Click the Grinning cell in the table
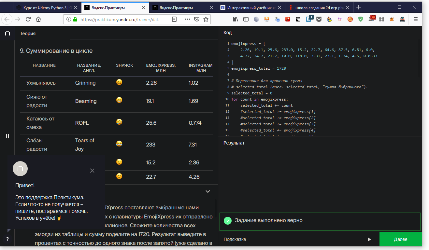This screenshot has width=429, height=250. tap(85, 83)
